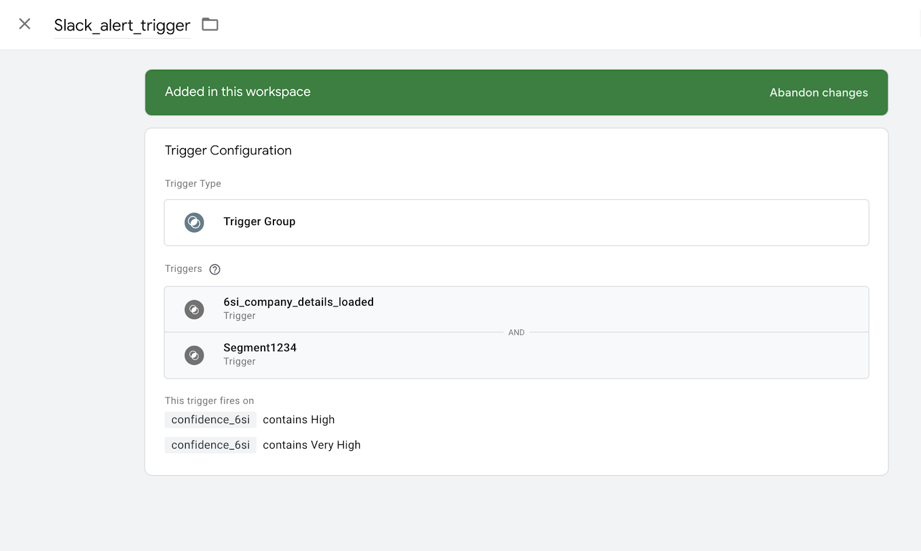Open the 6si_company_details_loaded trigger

point(516,309)
